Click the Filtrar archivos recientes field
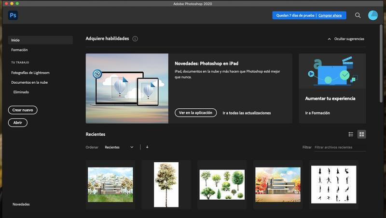 tap(340, 147)
